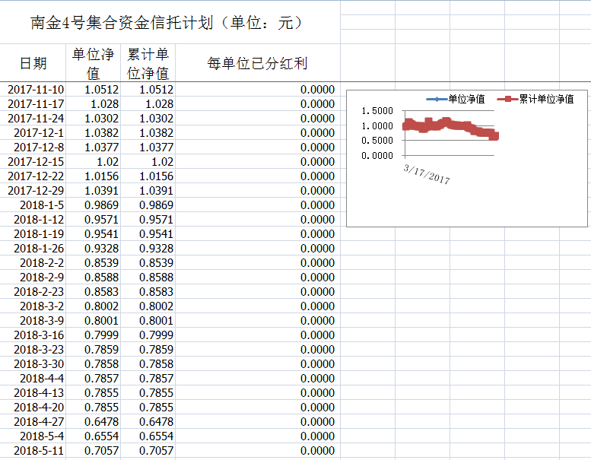Viewport: 591px width, 460px height.
Task: Select the date cell 2017-11-10
Action: pyautogui.click(x=36, y=90)
